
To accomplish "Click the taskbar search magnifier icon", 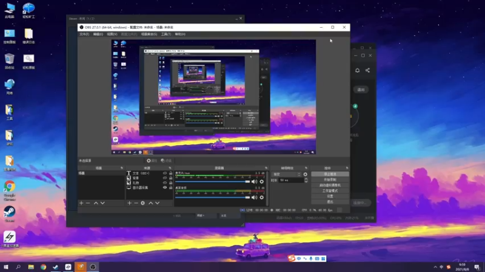I will click(18, 267).
